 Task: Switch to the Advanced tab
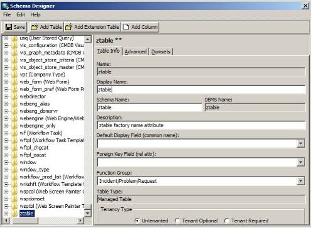pos(135,51)
